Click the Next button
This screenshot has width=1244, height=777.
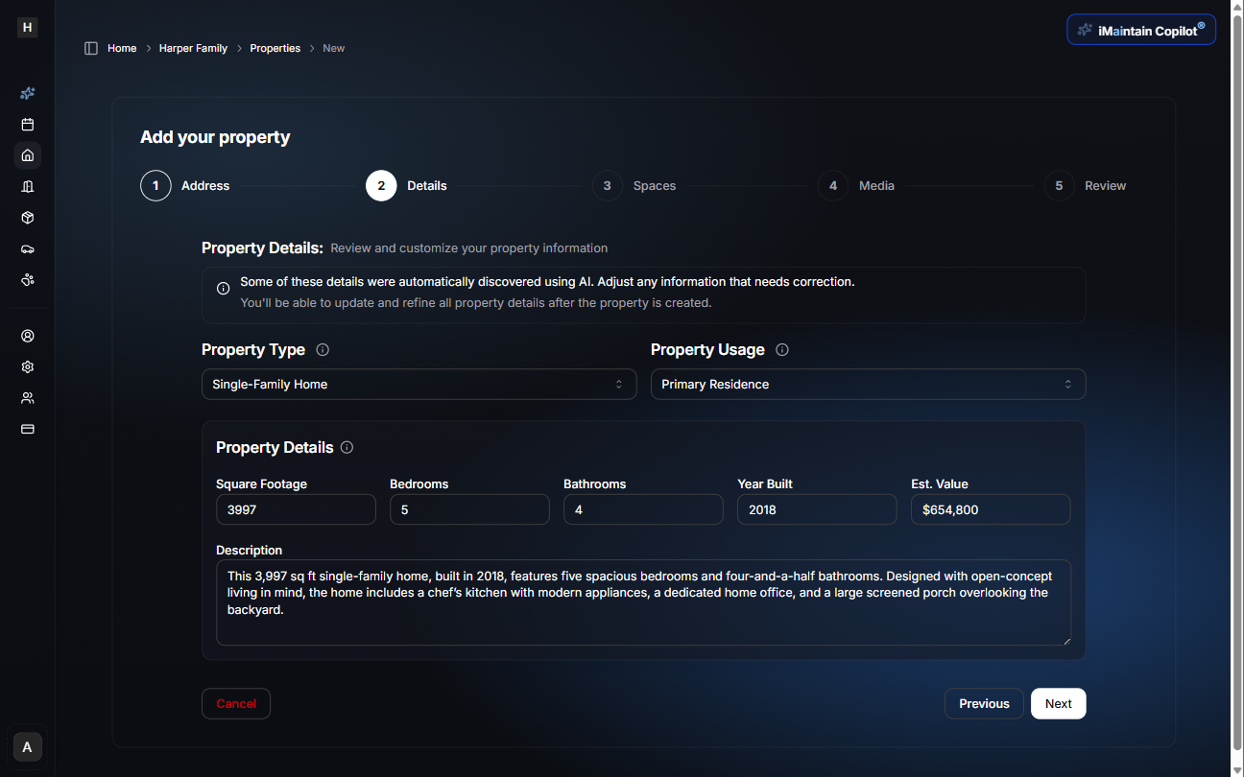(x=1058, y=703)
